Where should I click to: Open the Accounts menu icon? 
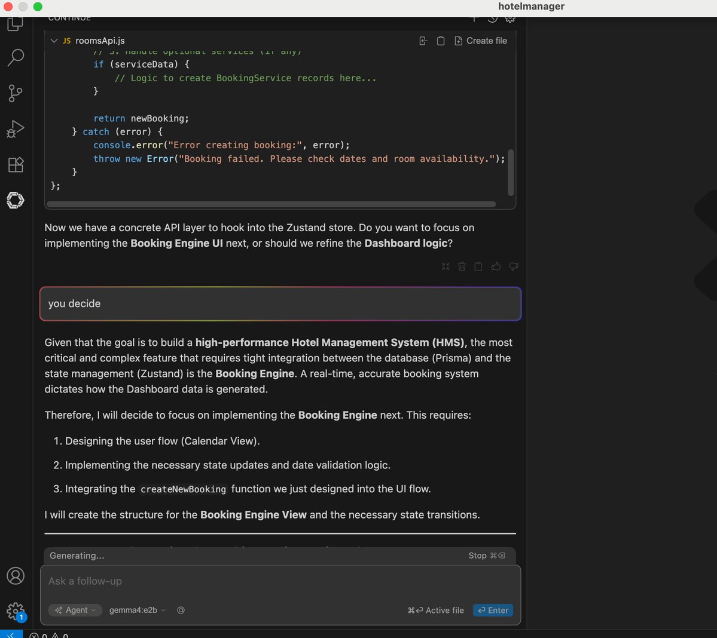(16, 575)
